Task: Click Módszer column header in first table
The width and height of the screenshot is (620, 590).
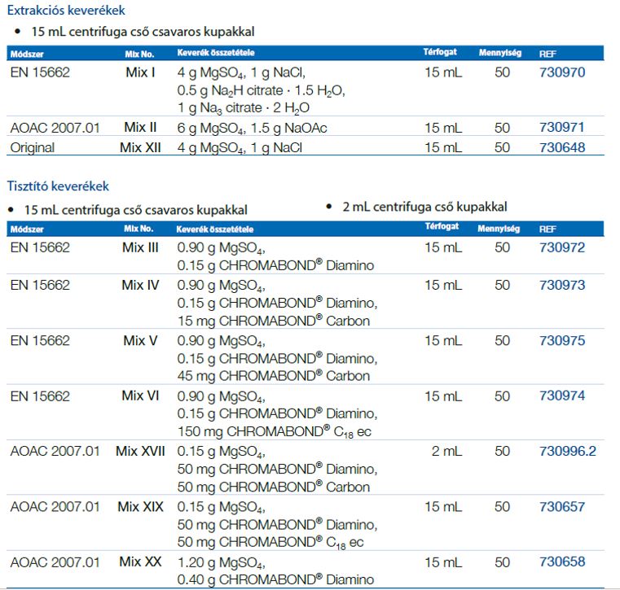Action: [x=27, y=54]
